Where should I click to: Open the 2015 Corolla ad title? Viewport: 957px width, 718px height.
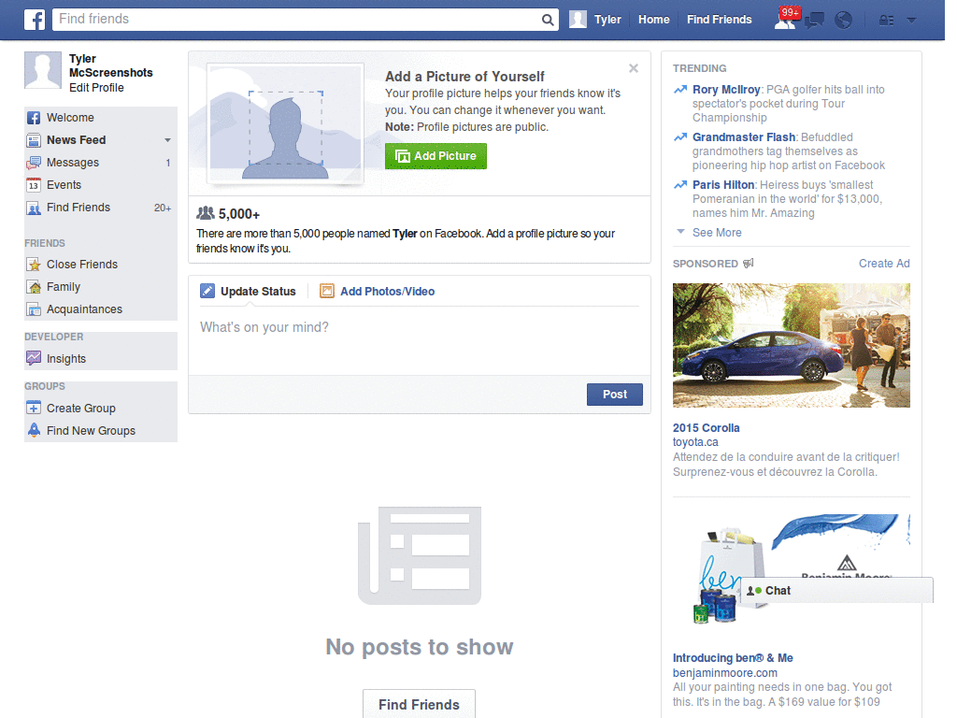(707, 428)
